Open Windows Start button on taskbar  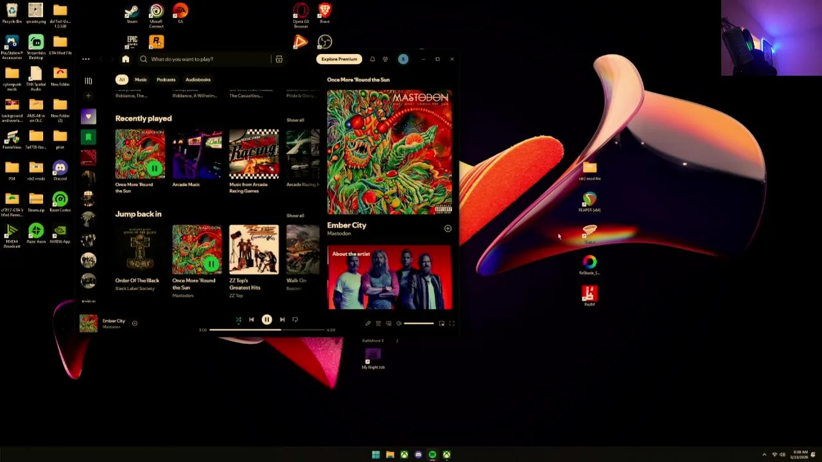[x=376, y=455]
